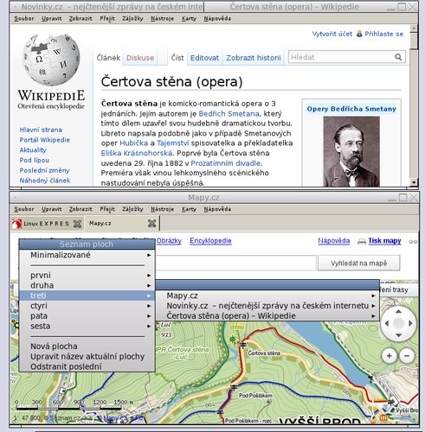Expand the druha workspace submenu

click(87, 285)
